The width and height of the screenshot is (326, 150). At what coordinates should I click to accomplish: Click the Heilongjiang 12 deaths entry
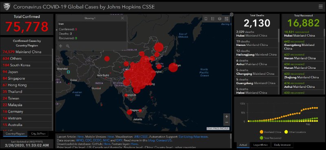(x=257, y=53)
